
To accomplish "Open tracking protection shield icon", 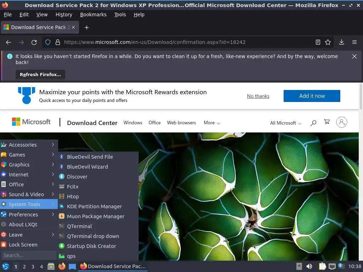I will coord(48,42).
